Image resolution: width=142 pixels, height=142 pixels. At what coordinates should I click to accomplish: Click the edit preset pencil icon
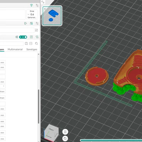tap(37, 30)
